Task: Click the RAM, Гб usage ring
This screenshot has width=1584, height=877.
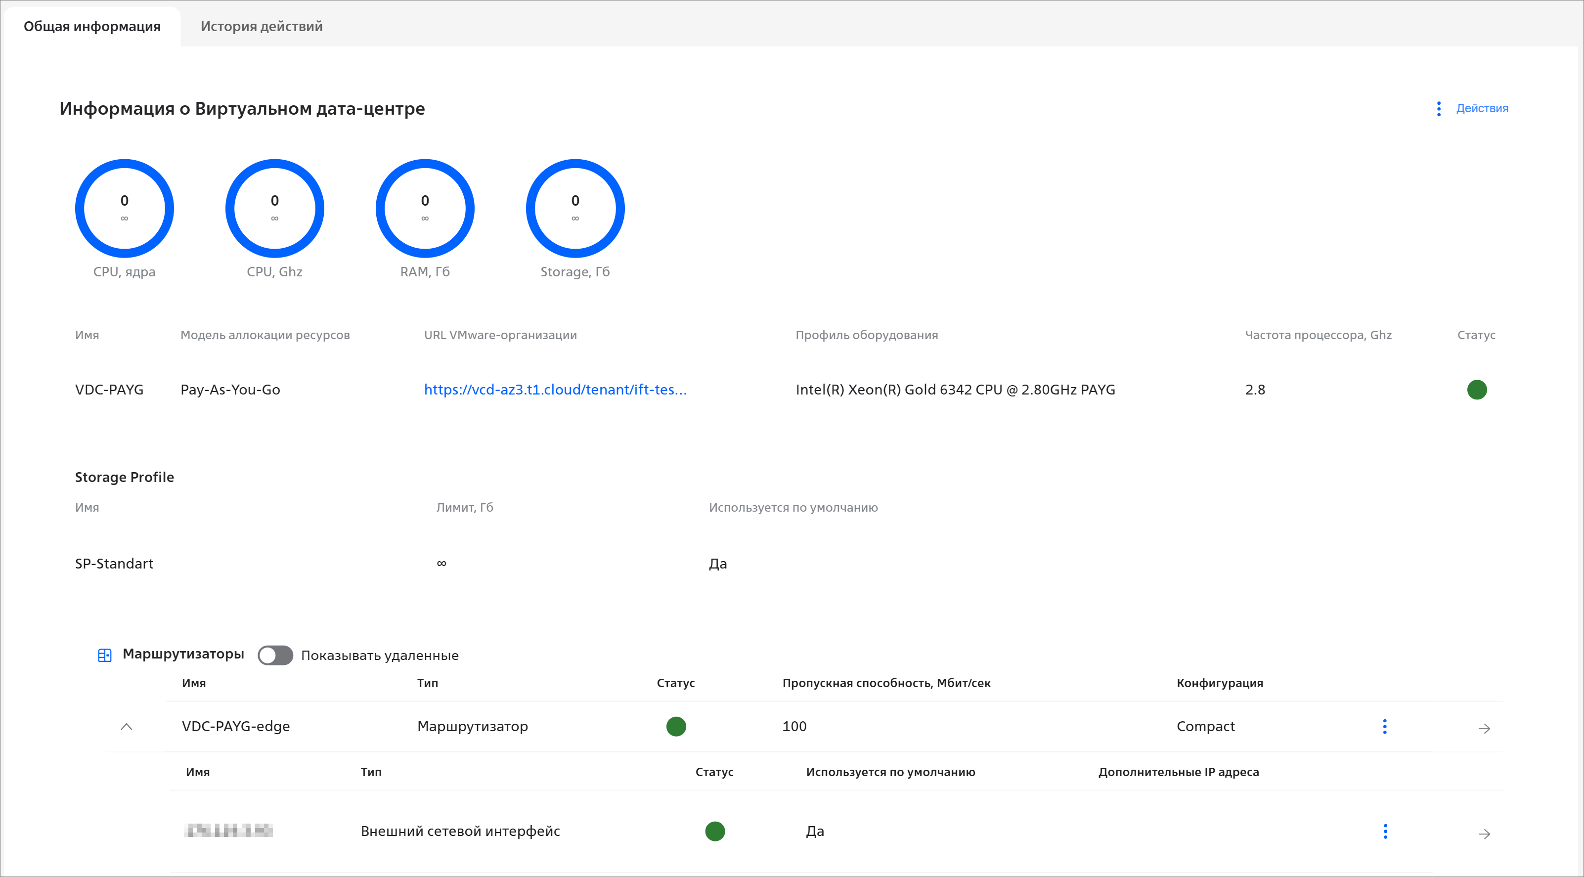Action: tap(425, 209)
